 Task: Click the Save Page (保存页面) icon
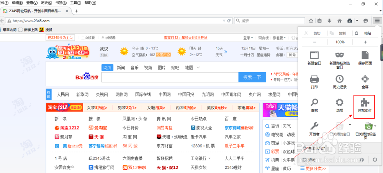tap(365, 55)
